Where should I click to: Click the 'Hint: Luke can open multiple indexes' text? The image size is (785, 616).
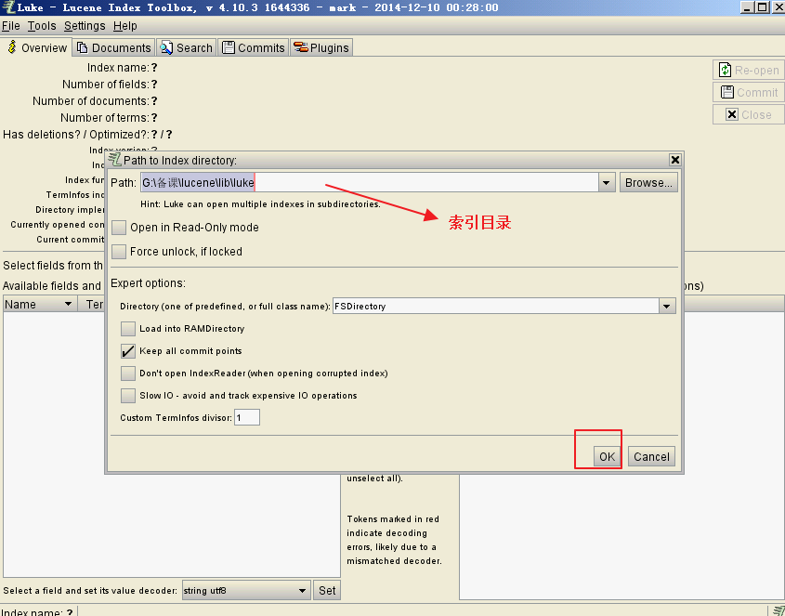tap(260, 204)
